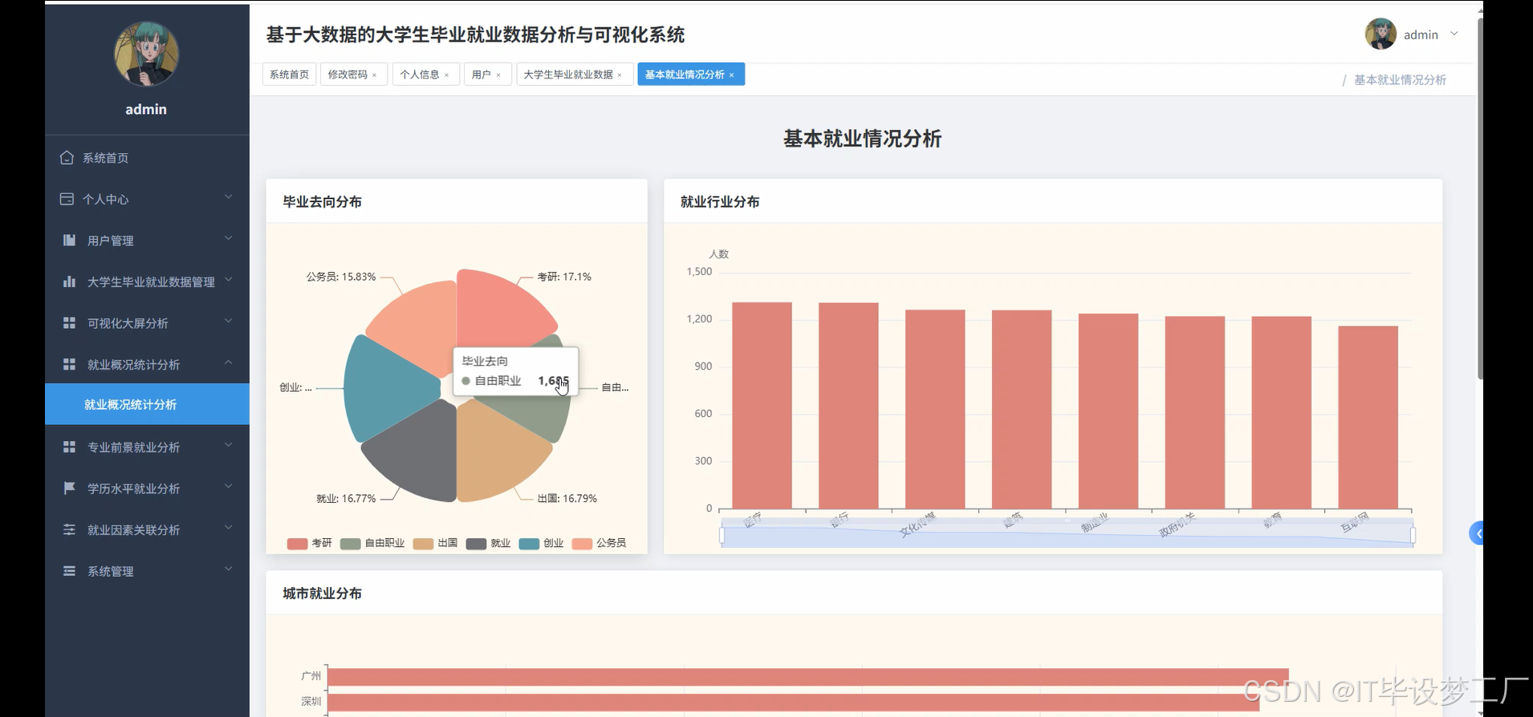Image resolution: width=1533 pixels, height=717 pixels.
Task: Switch to the 系统首页 tab
Action: [289, 75]
